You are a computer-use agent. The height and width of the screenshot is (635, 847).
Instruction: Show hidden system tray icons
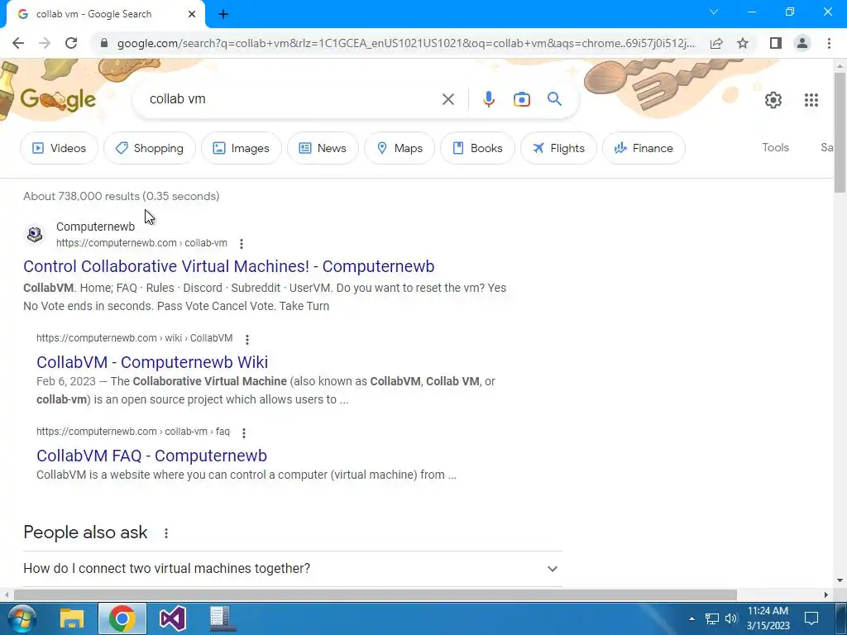tap(691, 618)
